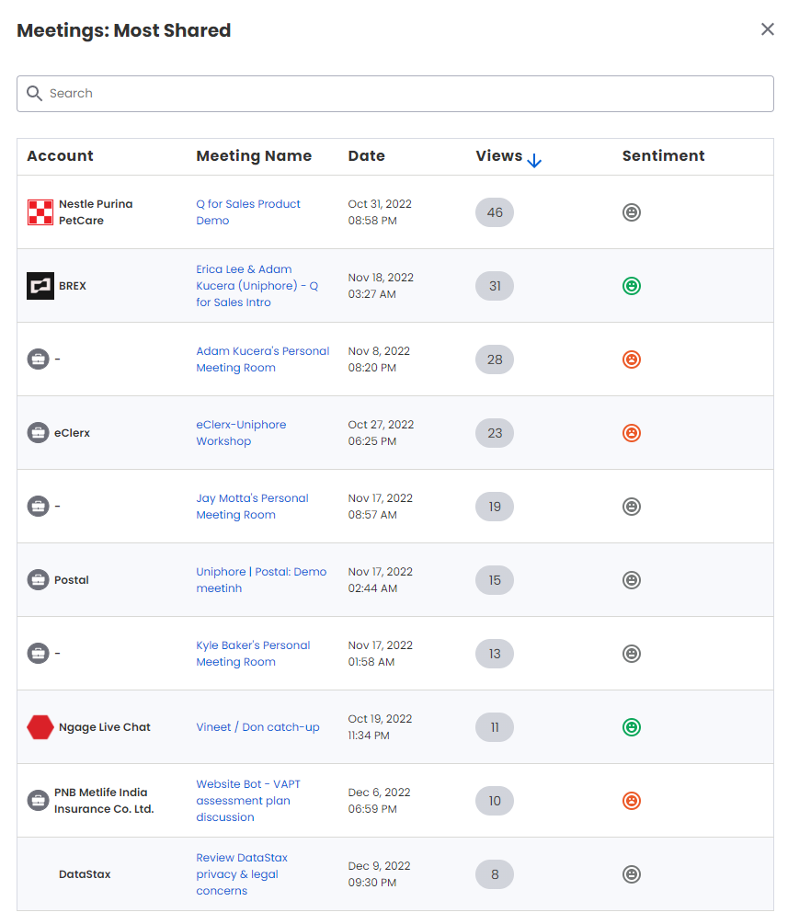Viewport: 788px width, 924px height.
Task: Click the Postal briefcase icon
Action: click(39, 580)
